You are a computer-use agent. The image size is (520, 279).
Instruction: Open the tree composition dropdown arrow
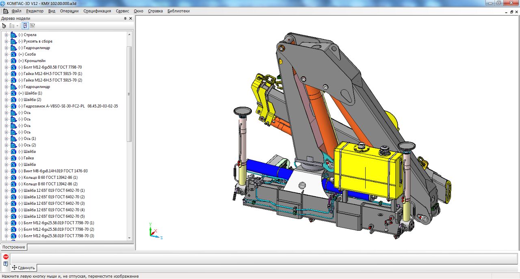[x=17, y=26]
